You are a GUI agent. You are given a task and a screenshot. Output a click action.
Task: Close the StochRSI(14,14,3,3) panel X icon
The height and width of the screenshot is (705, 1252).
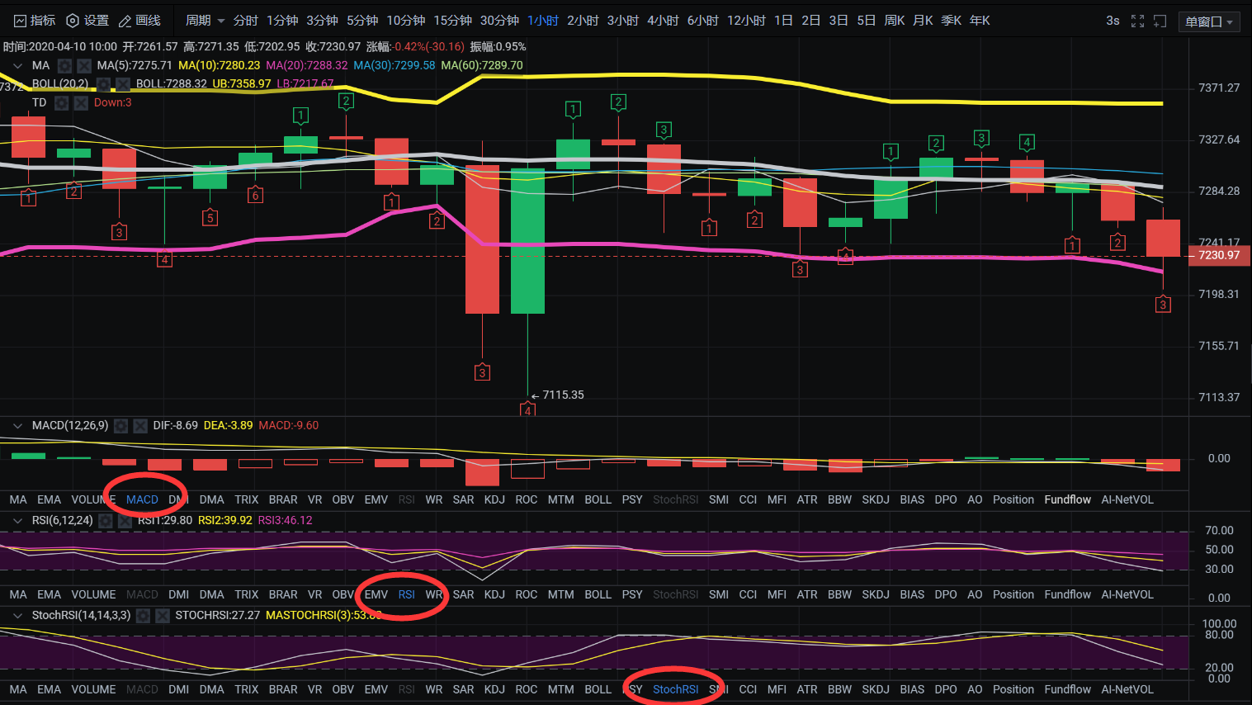click(x=163, y=616)
